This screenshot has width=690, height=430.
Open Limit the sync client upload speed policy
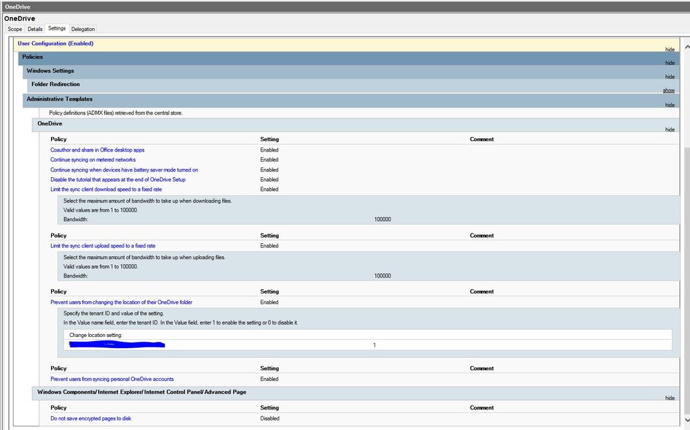tap(103, 246)
